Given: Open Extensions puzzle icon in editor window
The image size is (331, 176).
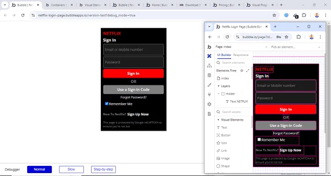Looking at the screenshot, I should (x=298, y=37).
